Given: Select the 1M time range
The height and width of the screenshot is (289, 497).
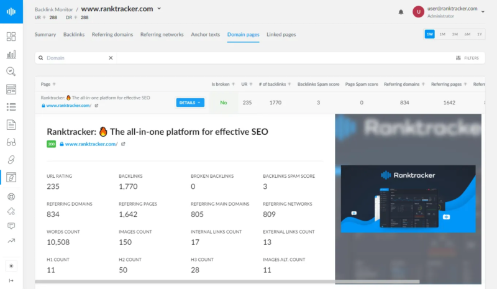Looking at the screenshot, I should (442, 34).
